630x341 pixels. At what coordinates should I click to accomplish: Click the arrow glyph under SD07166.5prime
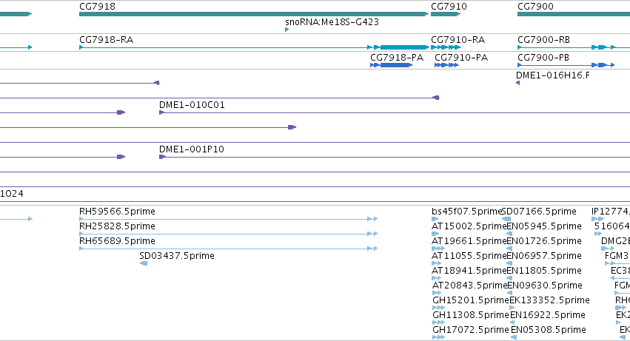pos(506,219)
